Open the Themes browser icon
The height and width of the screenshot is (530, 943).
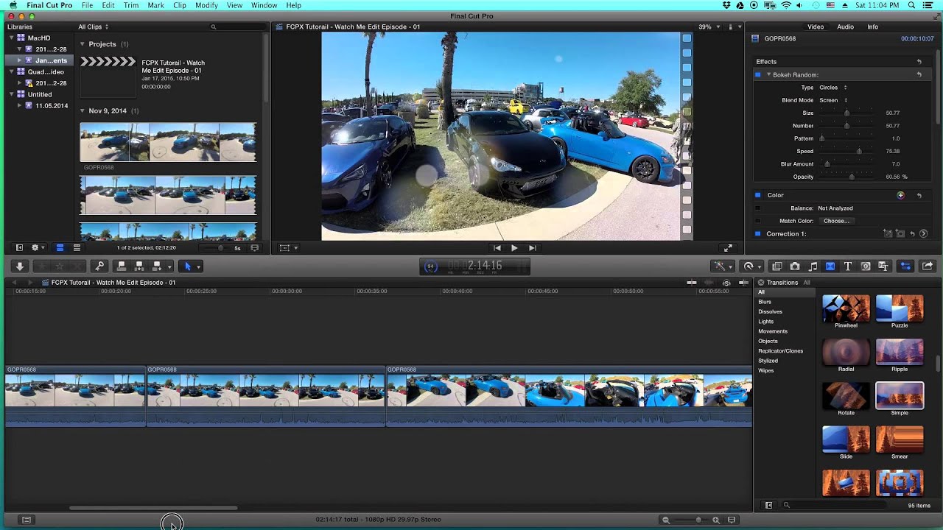[883, 266]
